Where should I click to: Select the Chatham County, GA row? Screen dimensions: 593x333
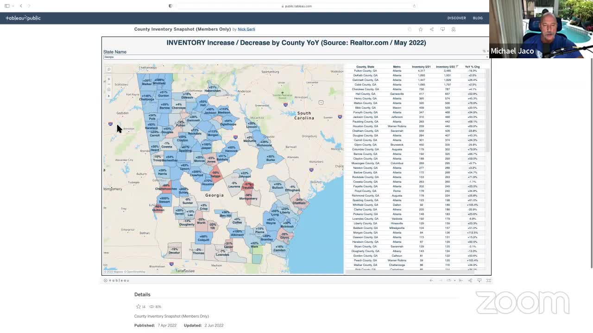[x=415, y=131]
